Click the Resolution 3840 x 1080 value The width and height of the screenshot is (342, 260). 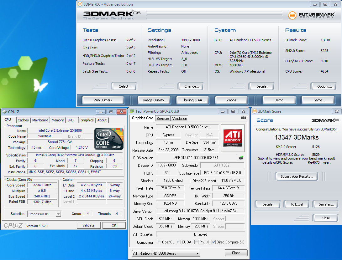[190, 40]
